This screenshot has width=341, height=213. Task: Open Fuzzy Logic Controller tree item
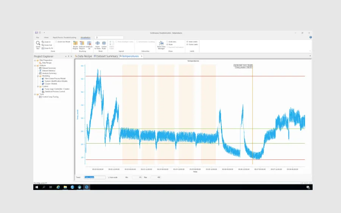click(x=56, y=89)
